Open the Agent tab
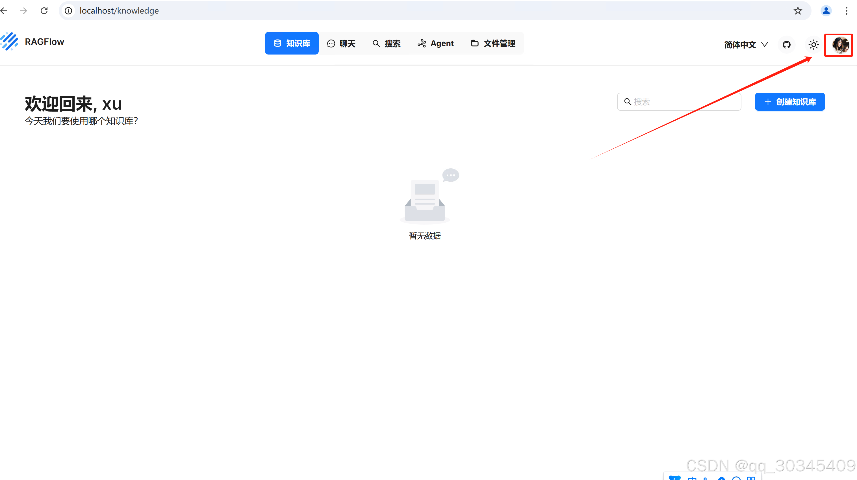Screen dimensions: 857x480 (x=436, y=44)
